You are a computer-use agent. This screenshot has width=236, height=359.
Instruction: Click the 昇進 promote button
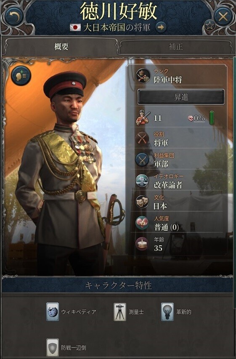(181, 97)
